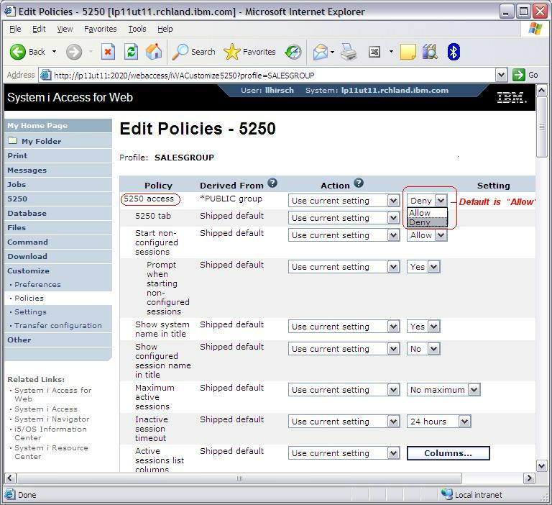This screenshot has width=552, height=505.
Task: Go to My Home Page link
Action: [x=37, y=125]
